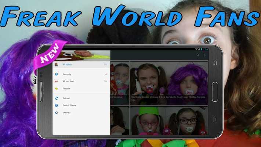This screenshot has height=147, width=261.
Task: Open the Favorite list
Action: [81, 89]
